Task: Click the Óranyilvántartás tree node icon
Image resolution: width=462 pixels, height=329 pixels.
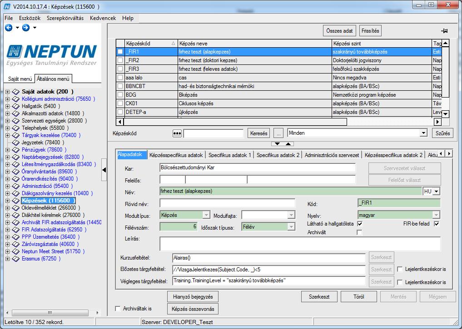Action: pos(15,172)
